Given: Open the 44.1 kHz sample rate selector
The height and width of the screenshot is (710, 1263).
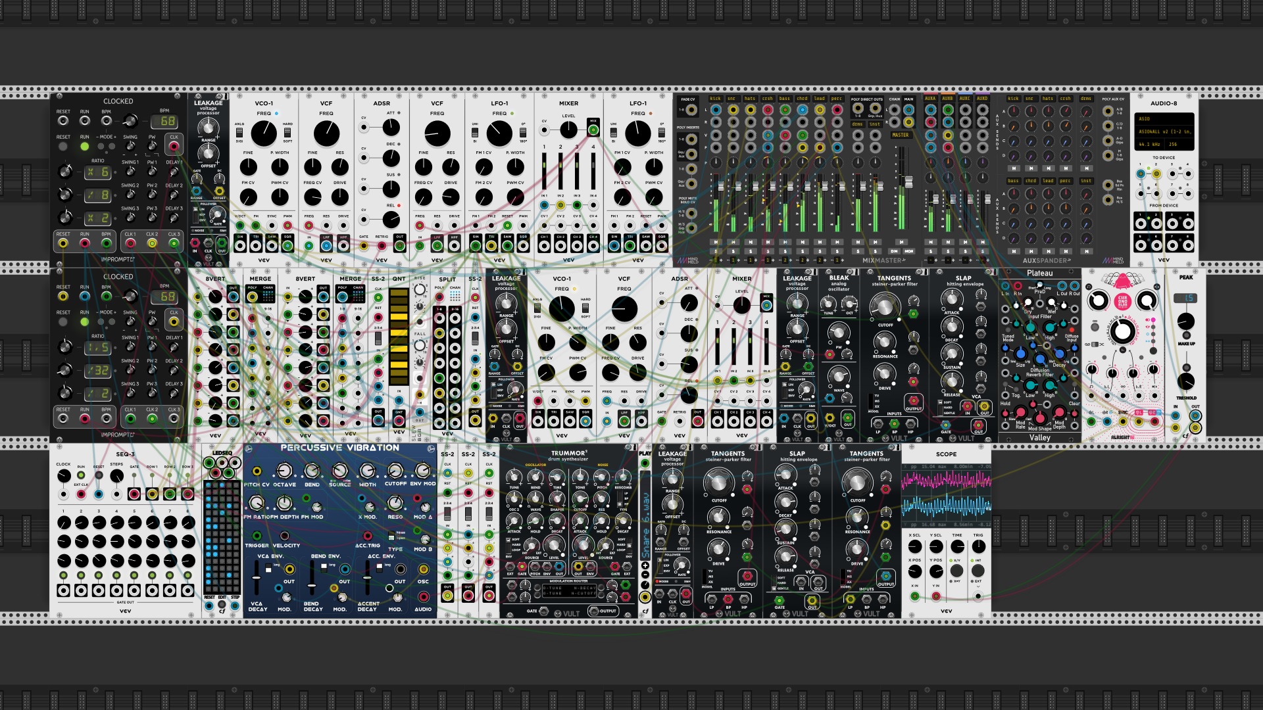Looking at the screenshot, I should tap(1149, 144).
